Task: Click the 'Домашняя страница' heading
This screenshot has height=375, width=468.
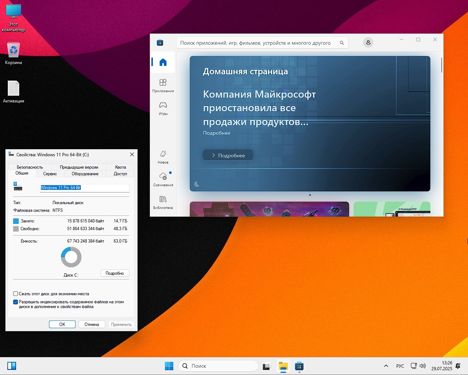Action: [245, 71]
